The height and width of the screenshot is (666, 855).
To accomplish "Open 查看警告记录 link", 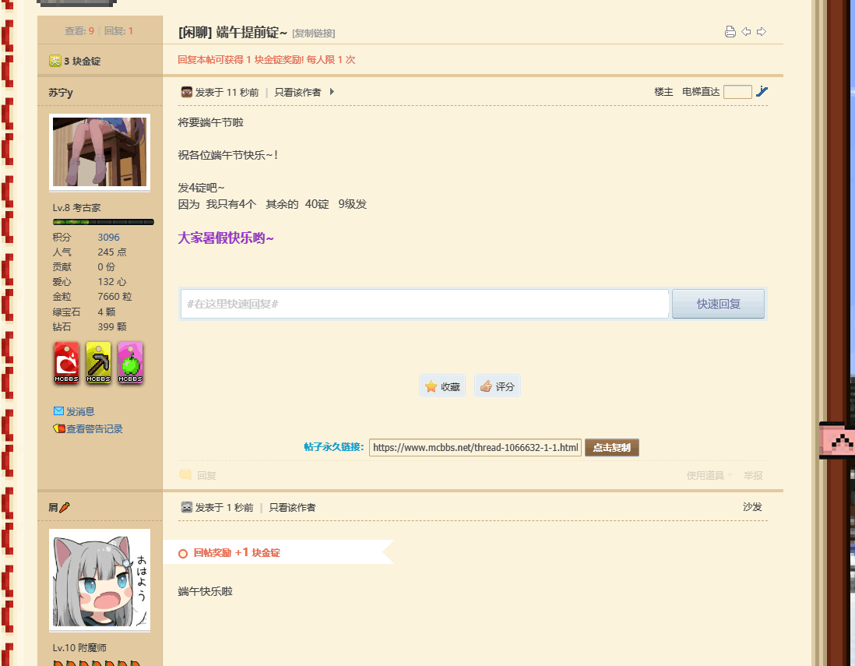I will 94,428.
